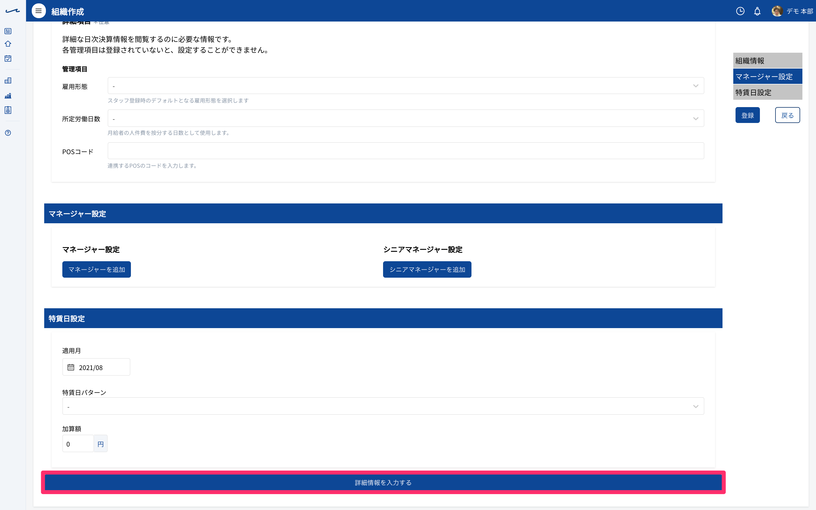Click シニアマネージャーを追加 button
This screenshot has height=510, width=816.
(x=427, y=269)
